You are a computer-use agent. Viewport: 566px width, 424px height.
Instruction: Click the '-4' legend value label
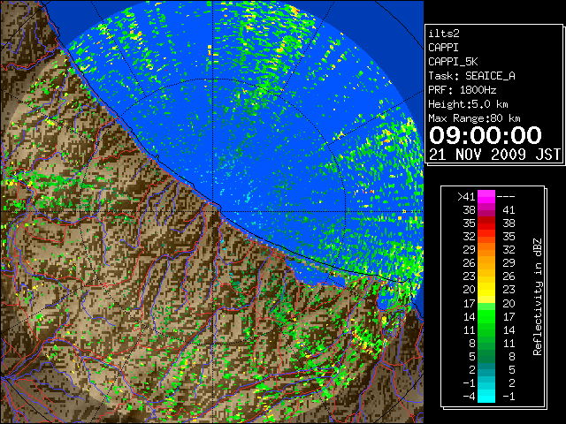(x=469, y=397)
